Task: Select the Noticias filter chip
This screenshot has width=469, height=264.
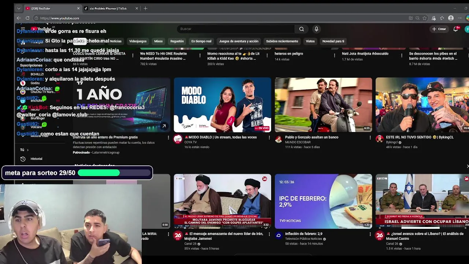Action: 115,41
